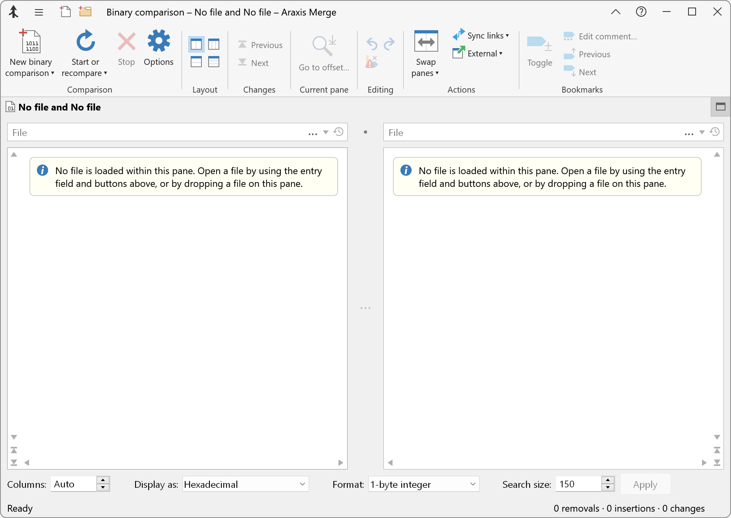The width and height of the screenshot is (731, 518).
Task: Open the Display as dropdown
Action: pos(245,484)
